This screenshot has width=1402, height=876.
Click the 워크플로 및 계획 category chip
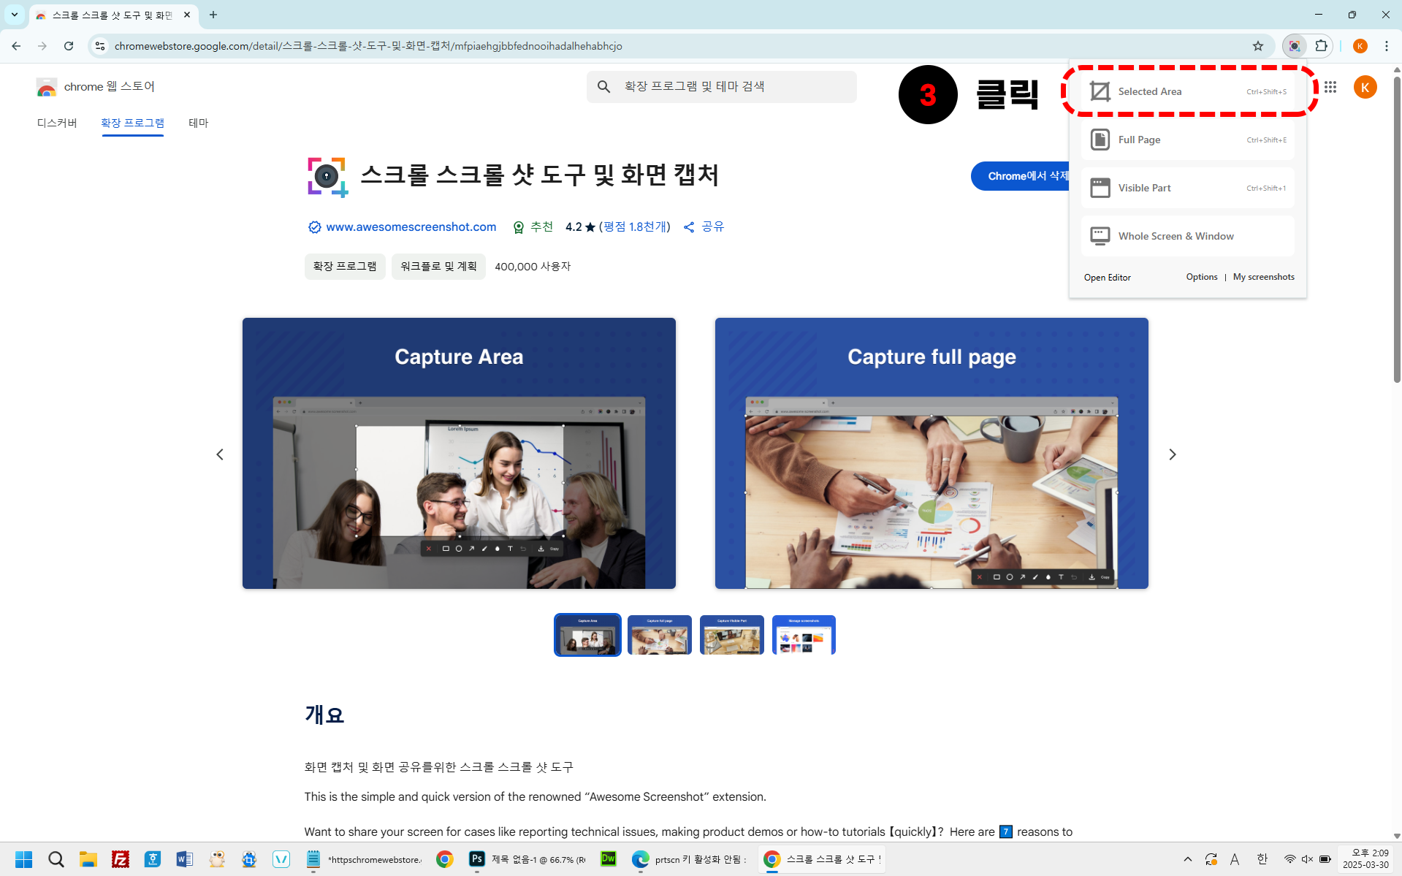[438, 267]
